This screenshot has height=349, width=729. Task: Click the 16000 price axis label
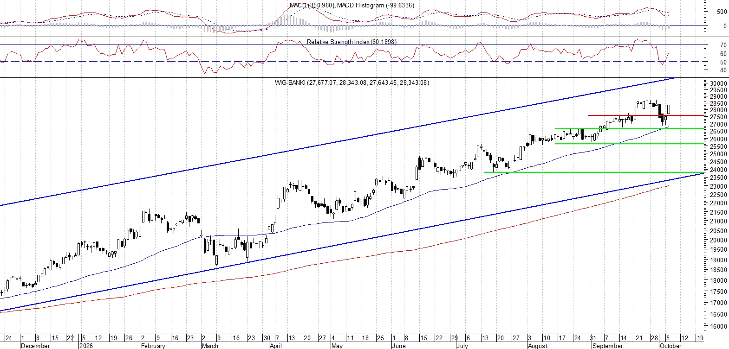(x=718, y=326)
